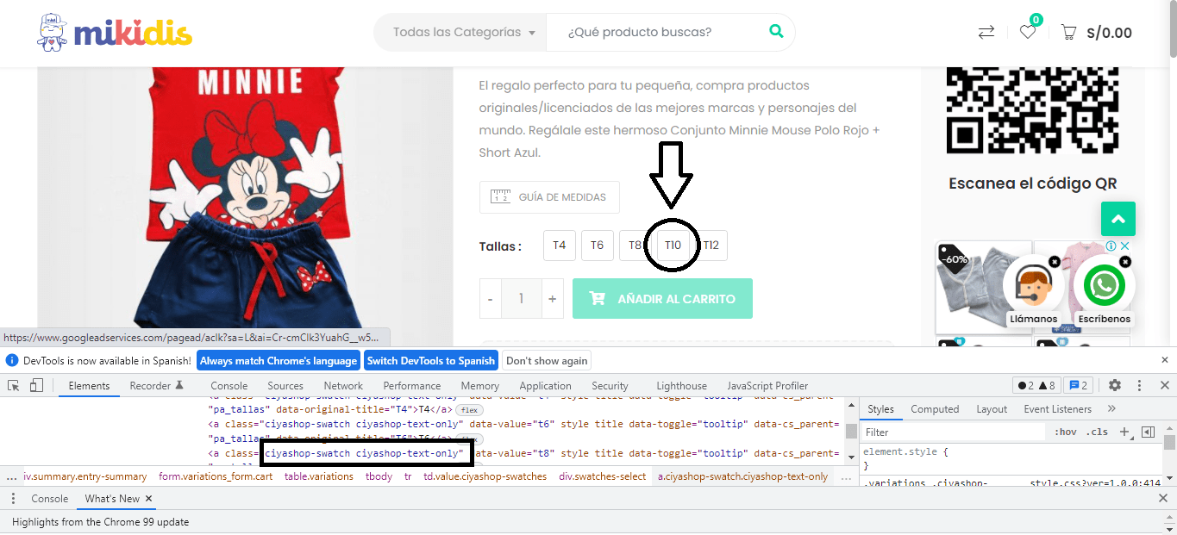This screenshot has height=535, width=1177.
Task: Increase quantity with the plus button
Action: pos(553,299)
